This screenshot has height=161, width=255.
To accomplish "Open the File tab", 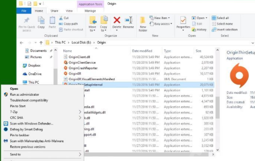I will 24,11.
